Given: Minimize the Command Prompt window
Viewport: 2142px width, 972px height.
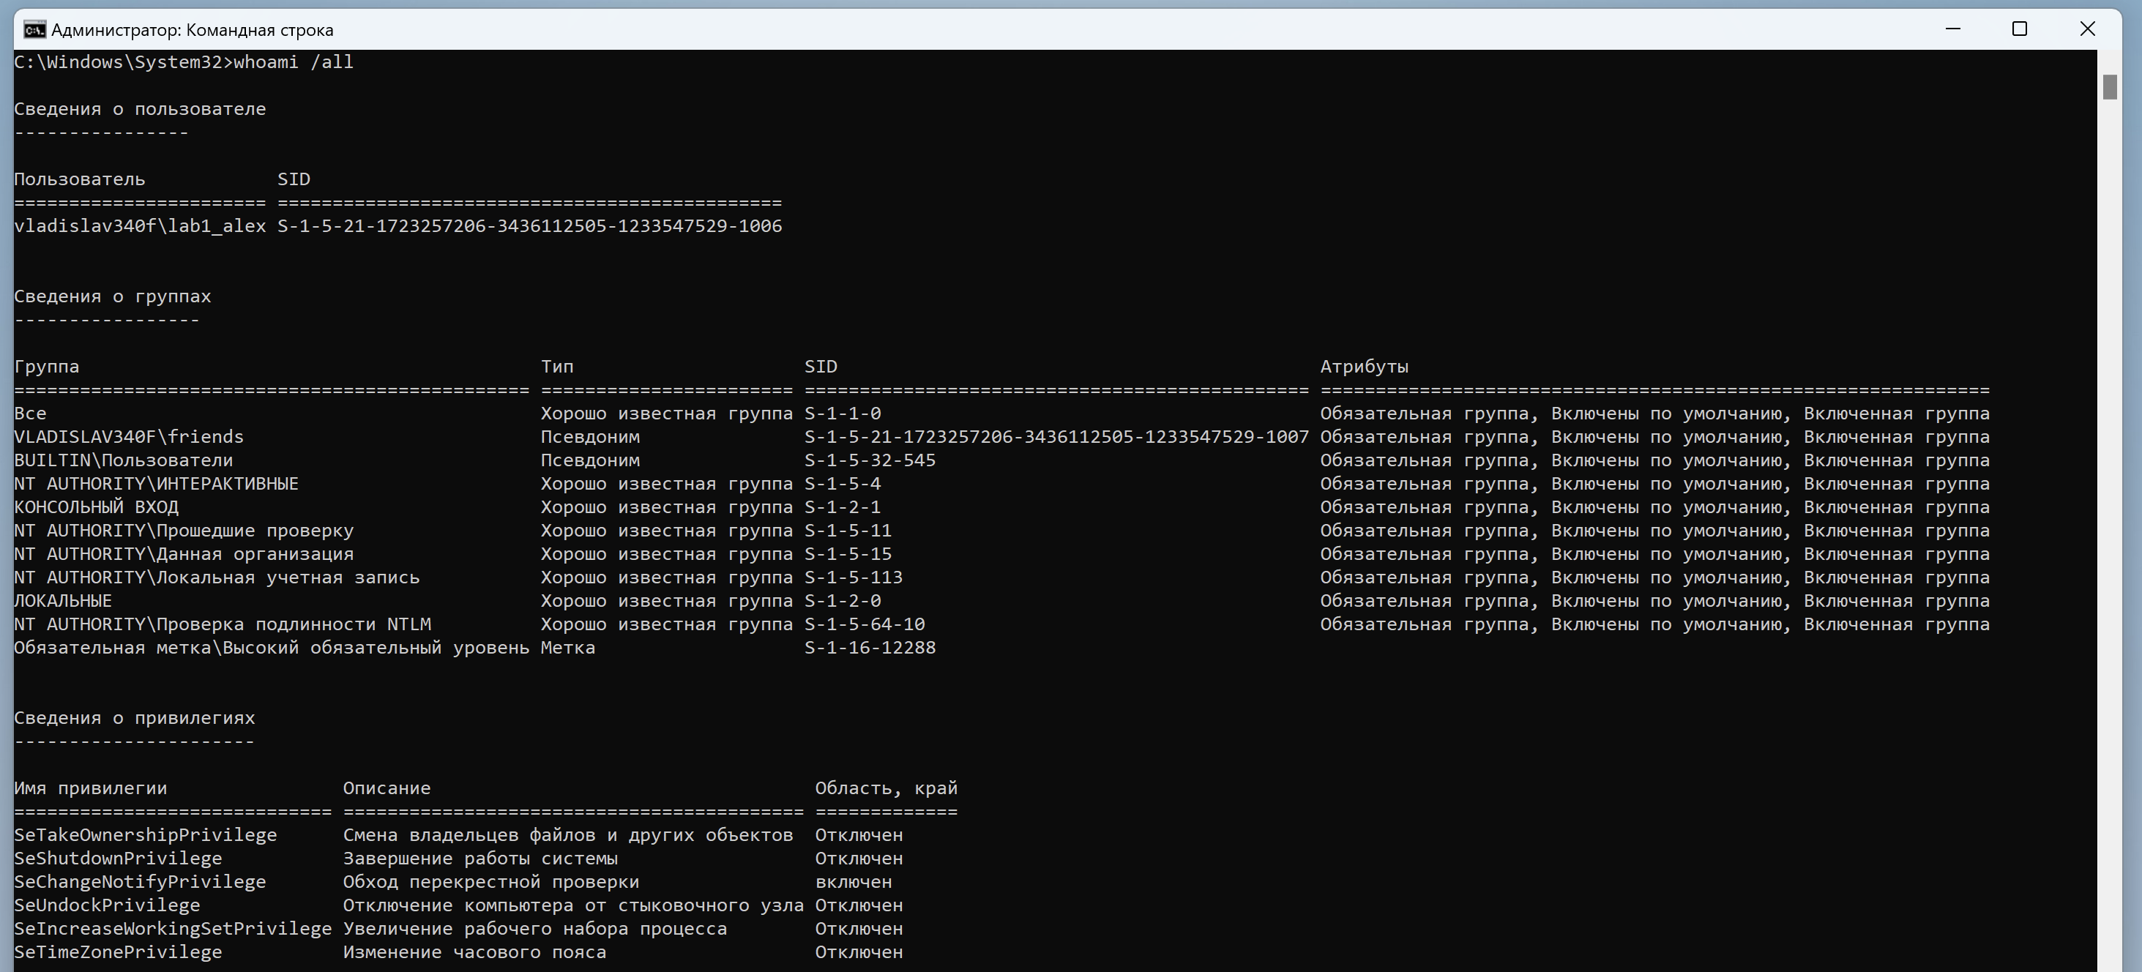Looking at the screenshot, I should pyautogui.click(x=1953, y=29).
